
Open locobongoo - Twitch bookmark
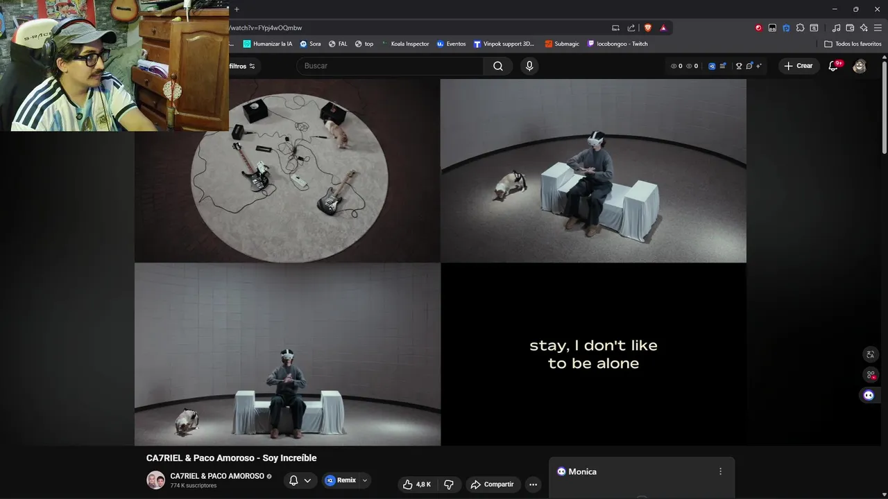pos(617,44)
